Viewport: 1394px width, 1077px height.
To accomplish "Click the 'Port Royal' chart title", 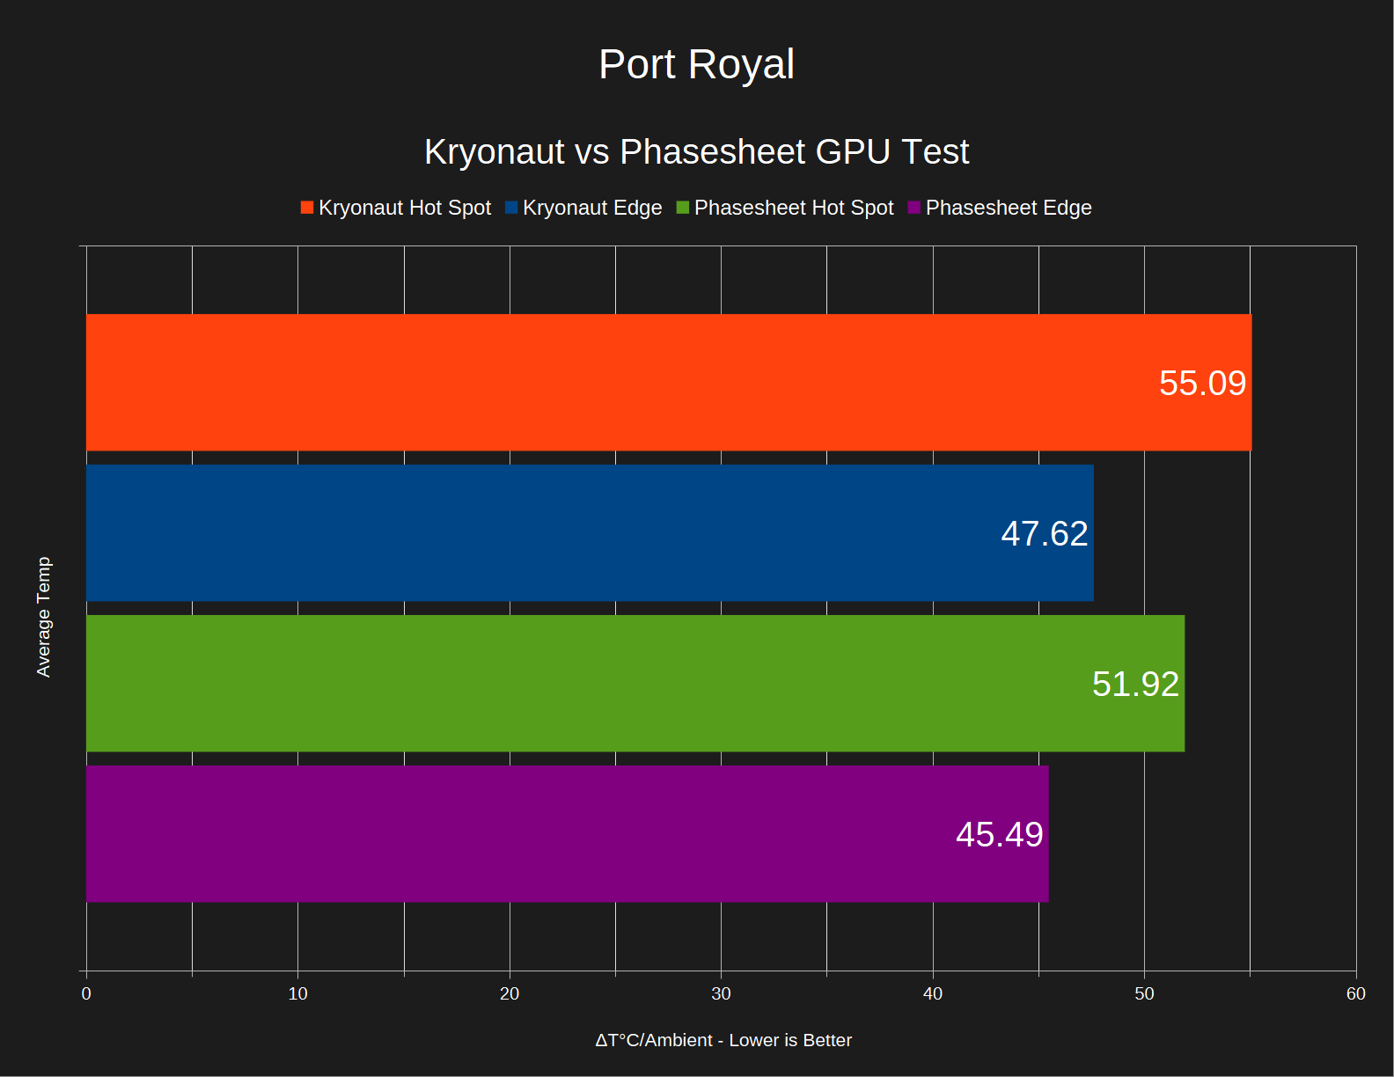I will [x=697, y=64].
